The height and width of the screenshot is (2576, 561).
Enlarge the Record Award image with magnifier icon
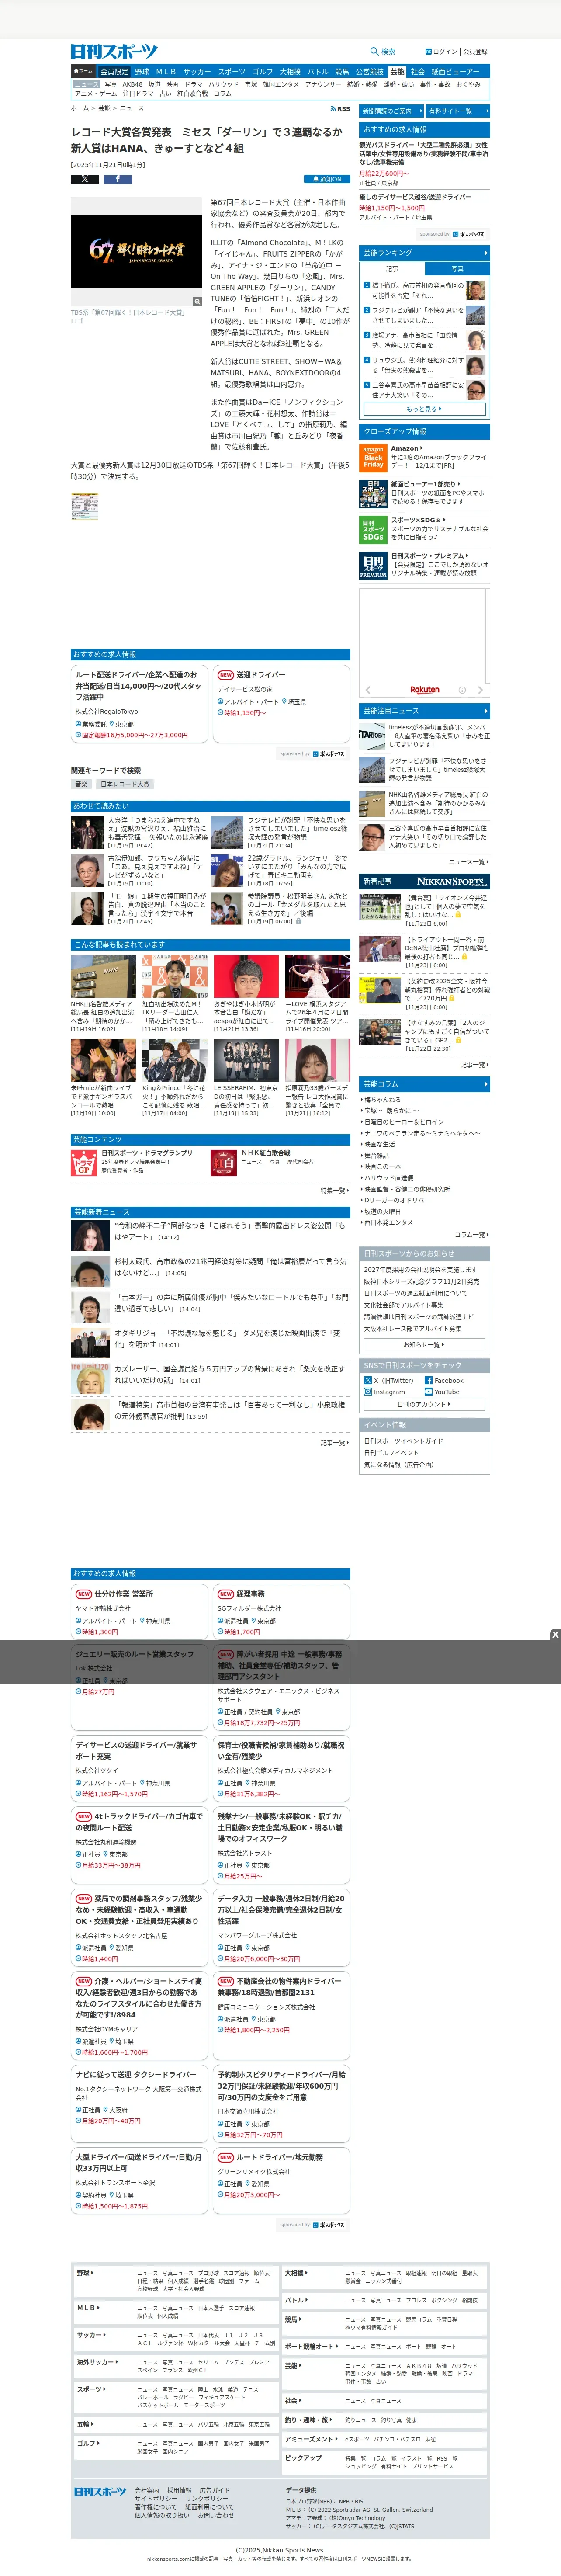[197, 301]
